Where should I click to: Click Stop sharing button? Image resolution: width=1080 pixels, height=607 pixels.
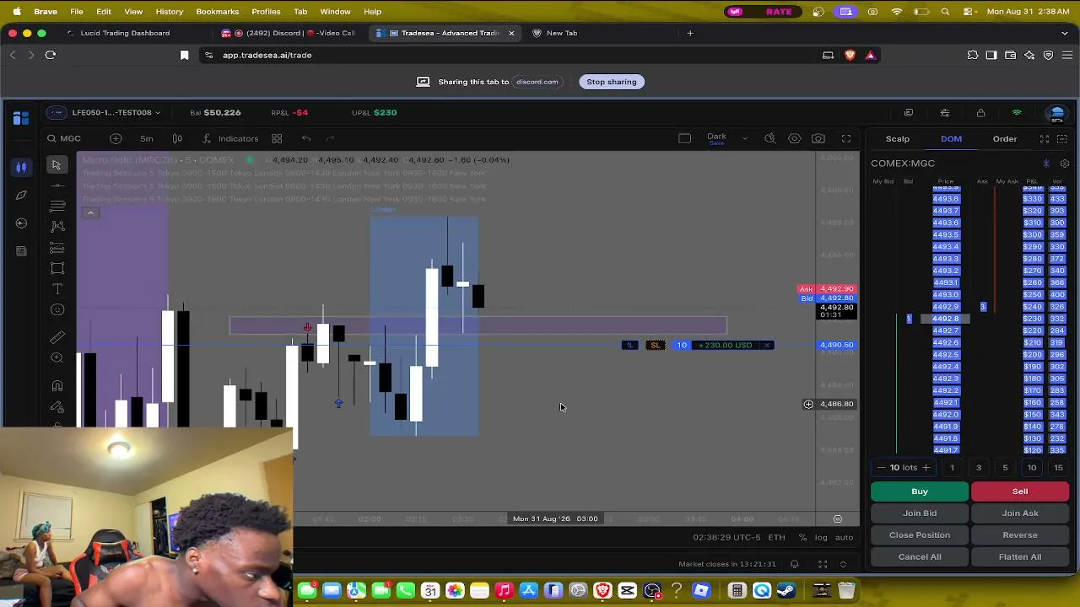[612, 82]
